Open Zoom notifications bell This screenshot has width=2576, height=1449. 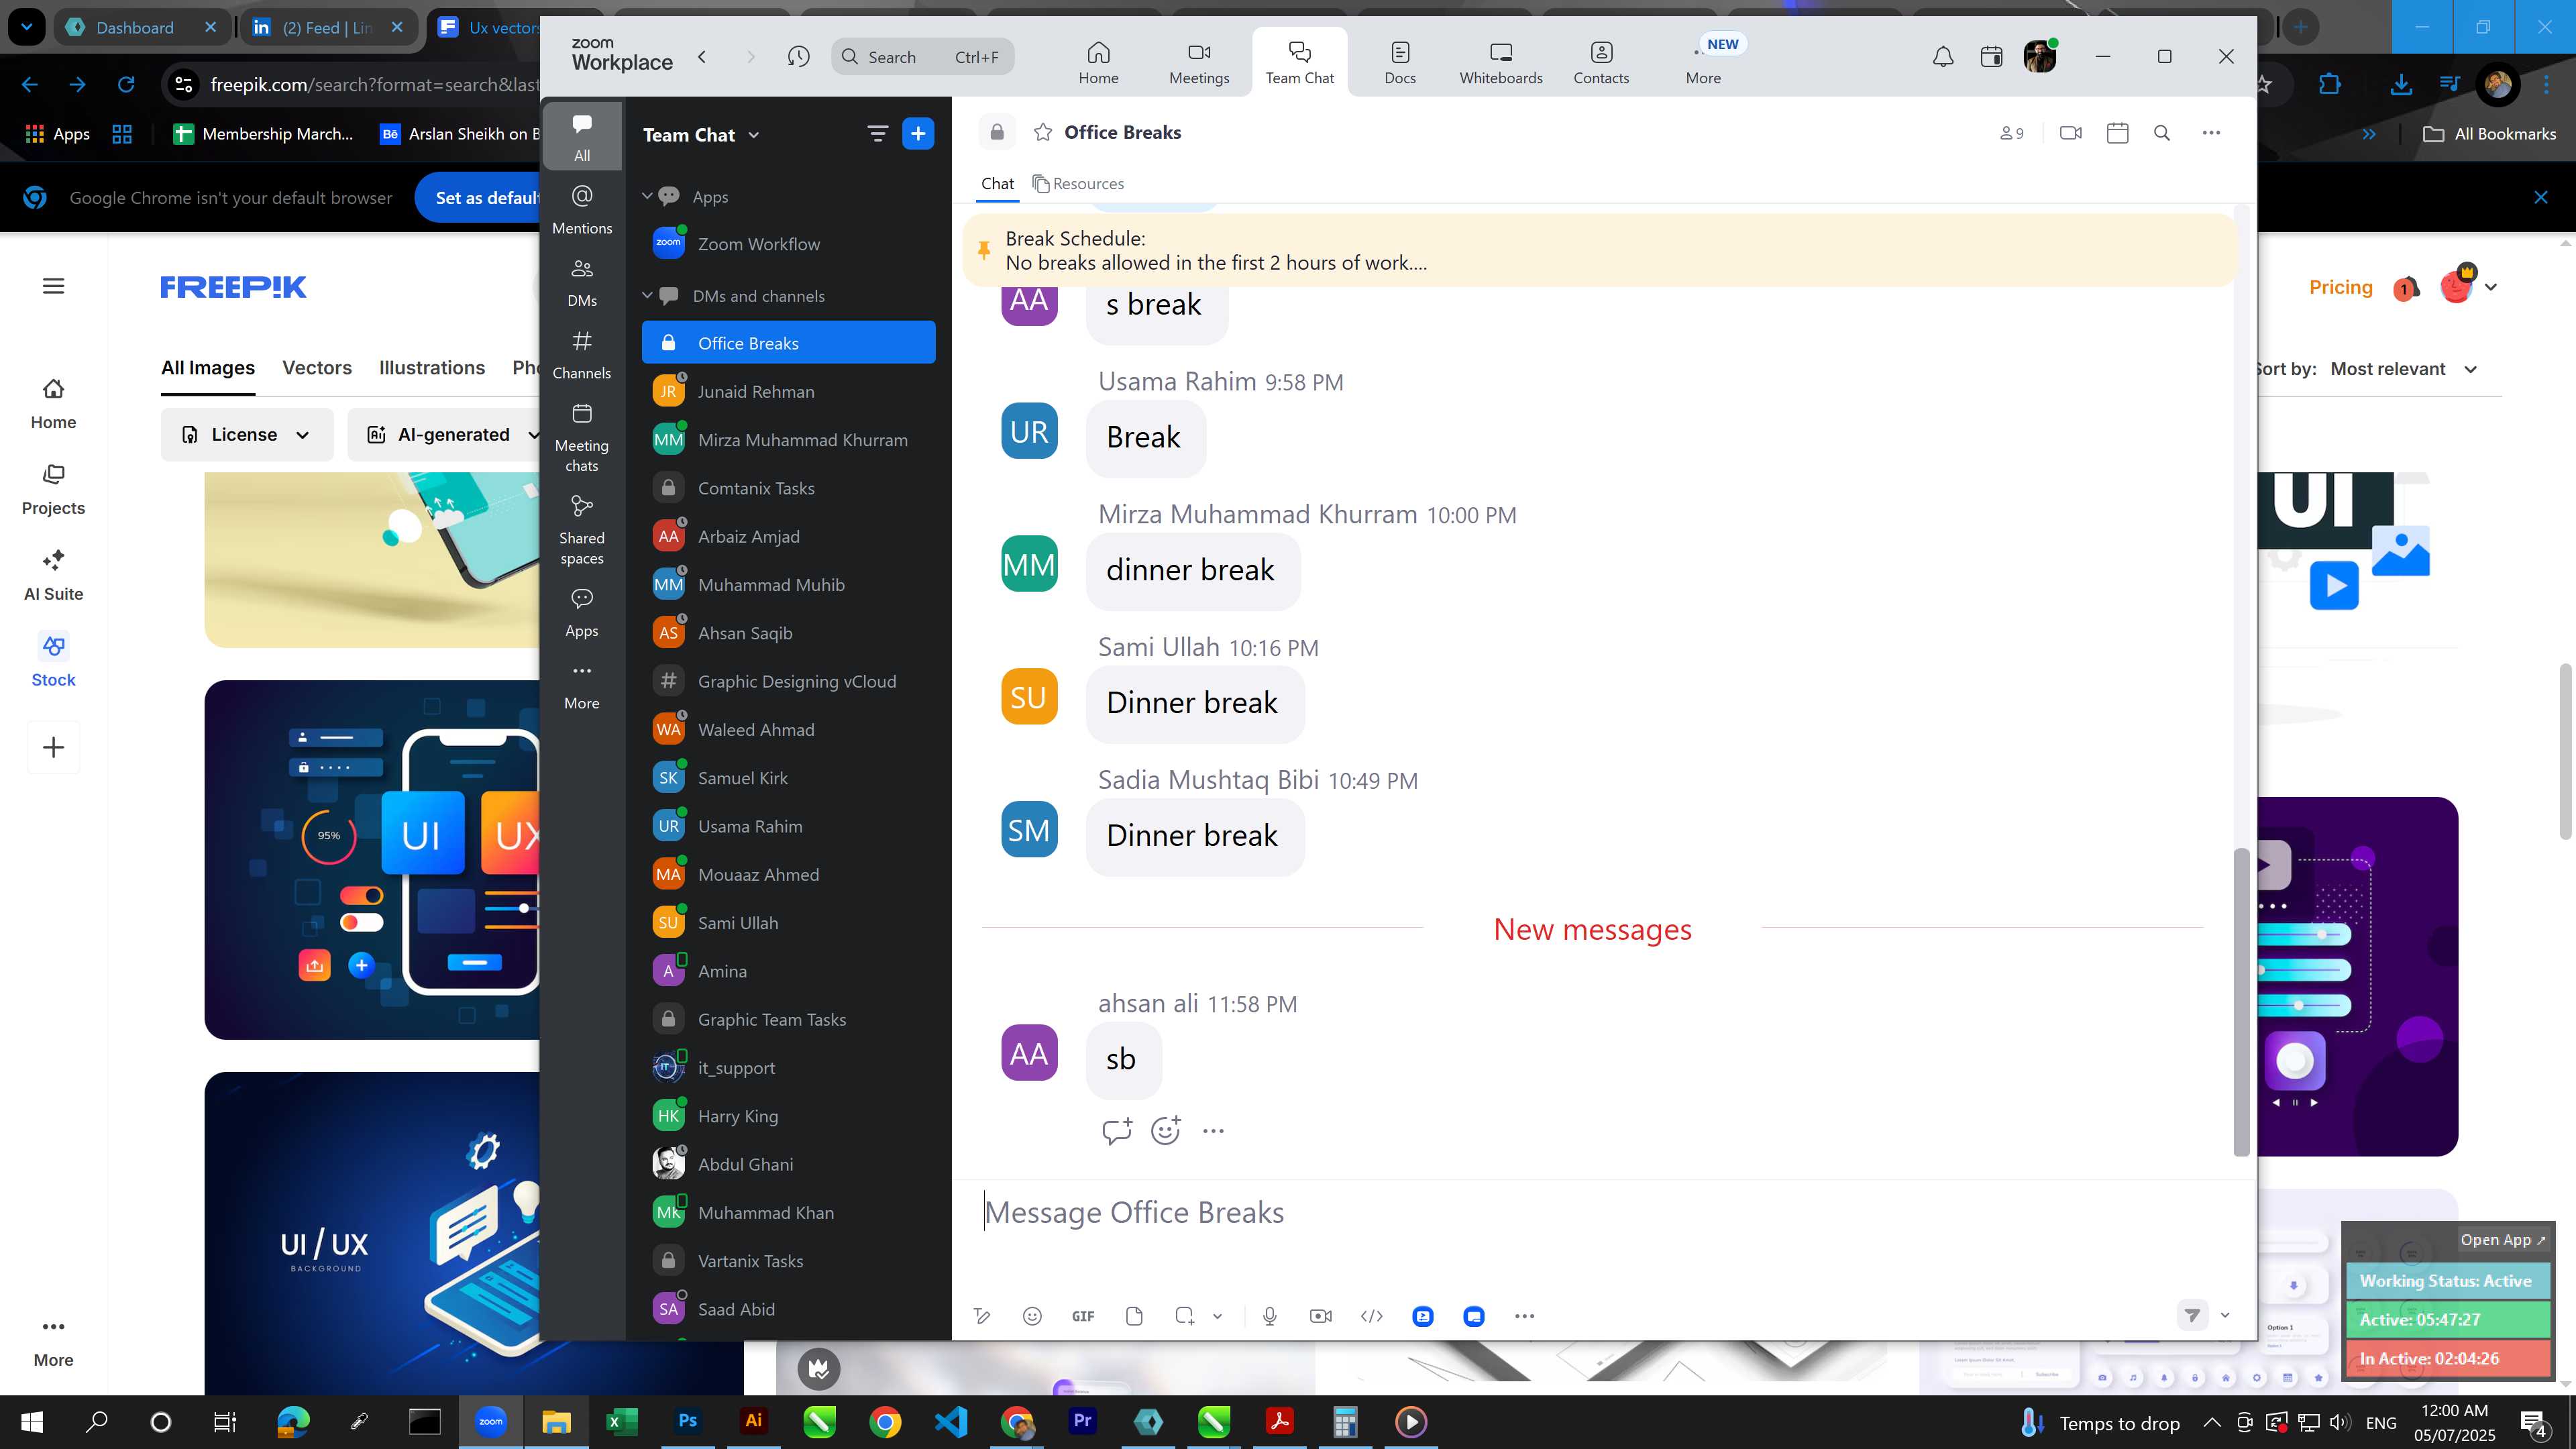pyautogui.click(x=1943, y=57)
